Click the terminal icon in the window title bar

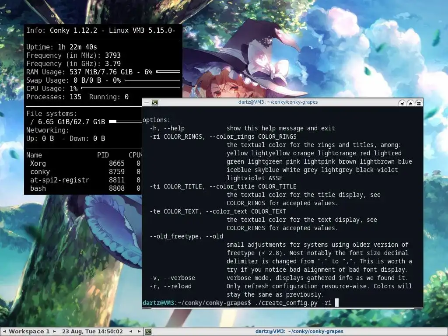click(x=155, y=102)
